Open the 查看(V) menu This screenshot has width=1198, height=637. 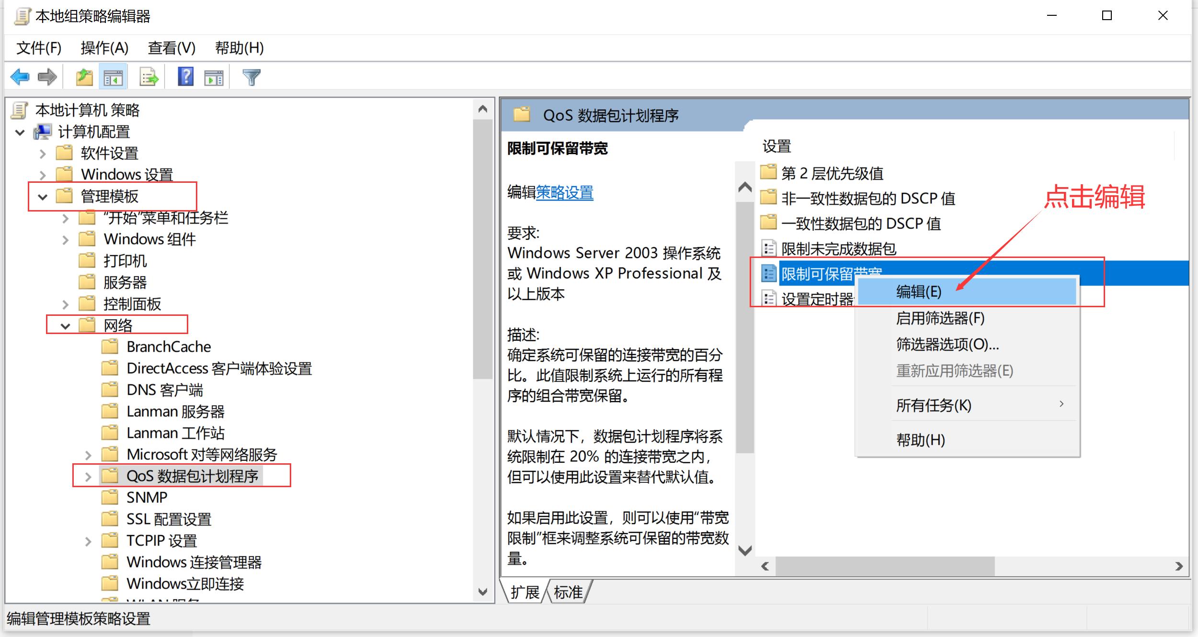(171, 48)
